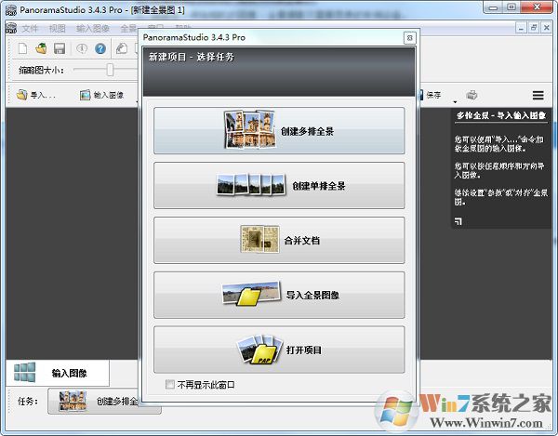Click the printer icon in toolbar
Image resolution: width=558 pixels, height=436 pixels.
pyautogui.click(x=472, y=95)
